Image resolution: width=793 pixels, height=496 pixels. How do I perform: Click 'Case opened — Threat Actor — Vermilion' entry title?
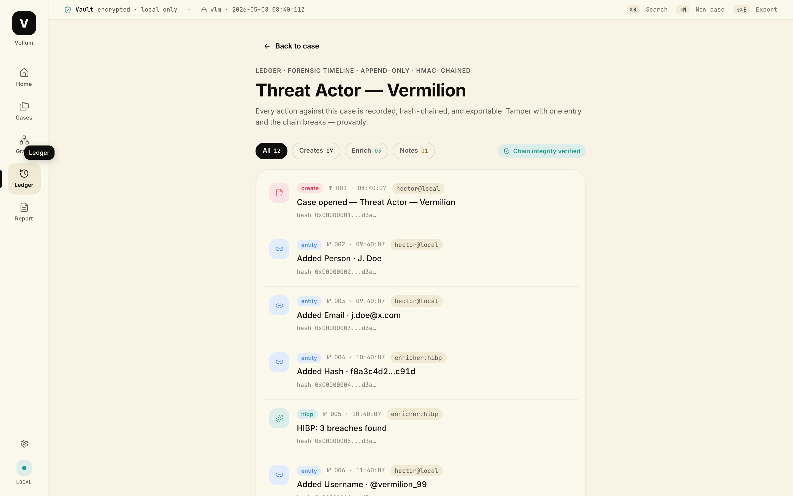(376, 203)
